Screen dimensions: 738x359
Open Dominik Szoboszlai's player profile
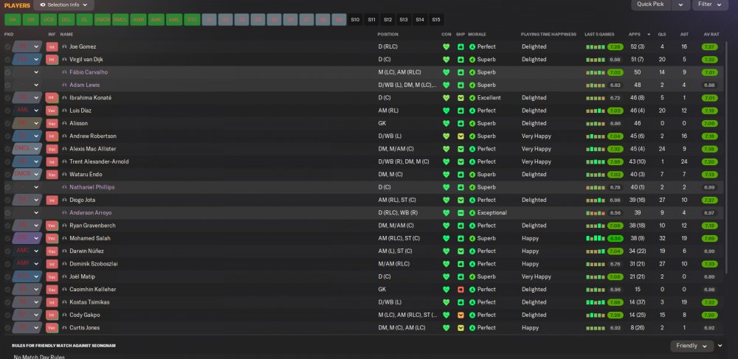93,264
